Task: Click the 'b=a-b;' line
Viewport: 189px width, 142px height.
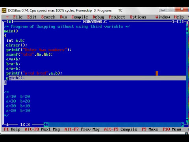Action: [x=13, y=64]
